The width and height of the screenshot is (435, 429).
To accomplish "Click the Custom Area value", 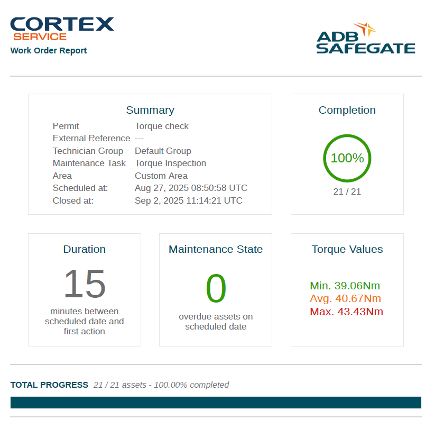I will coord(161,176).
